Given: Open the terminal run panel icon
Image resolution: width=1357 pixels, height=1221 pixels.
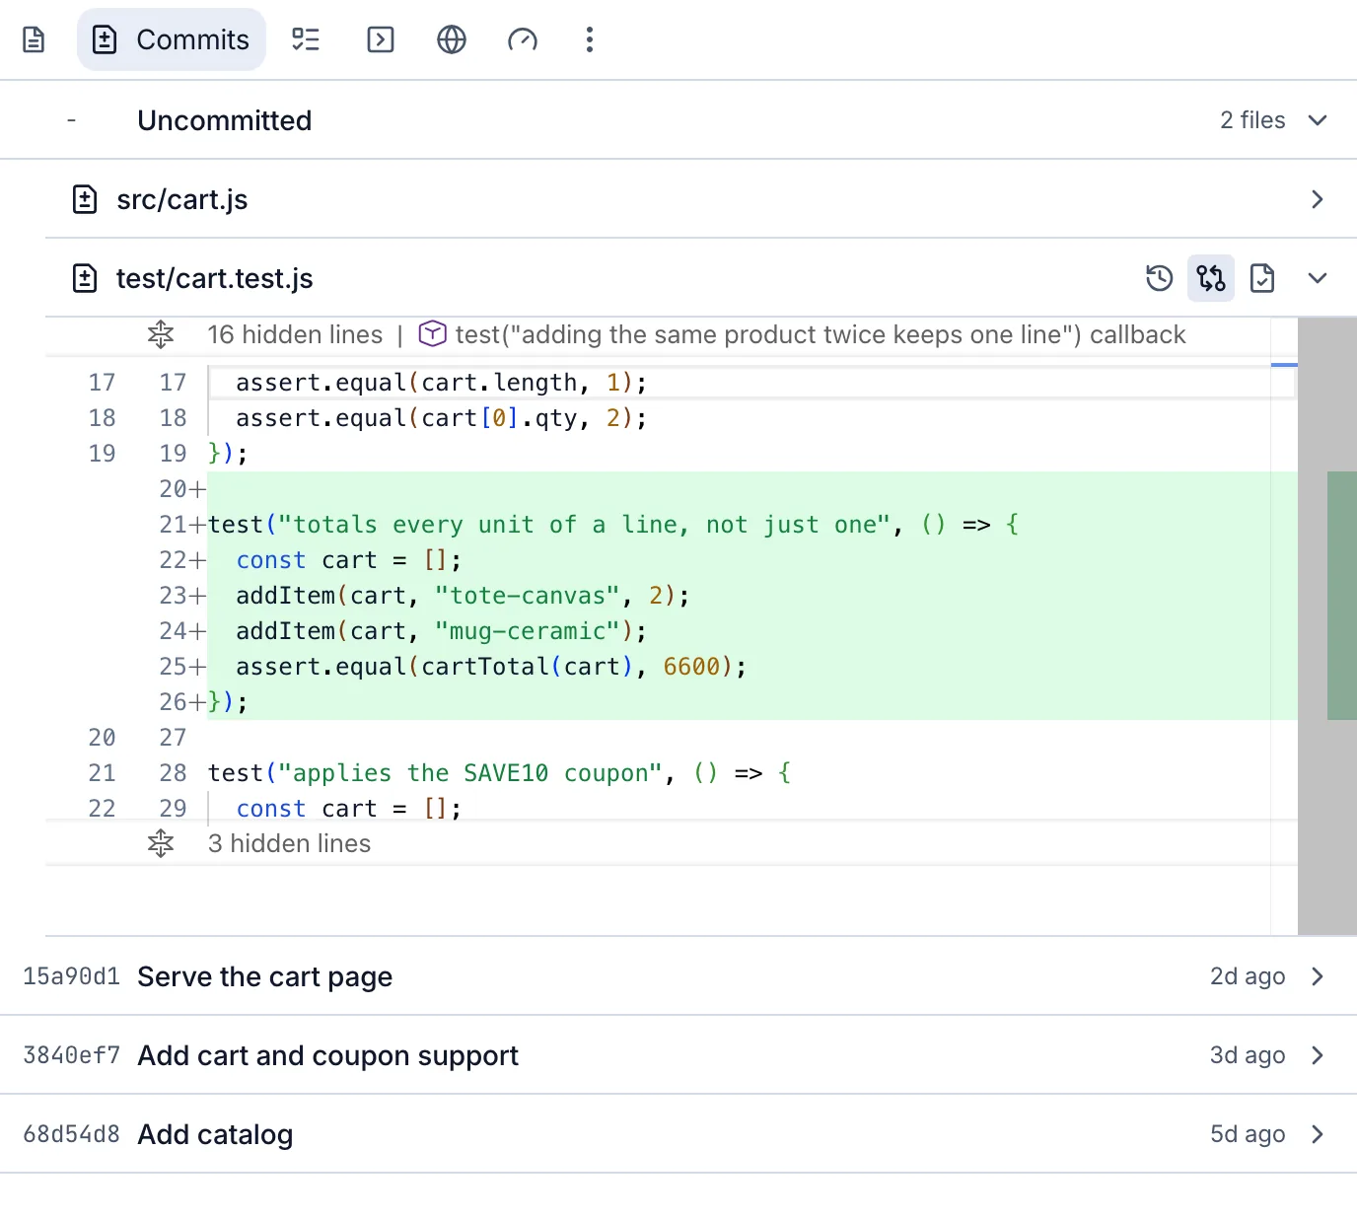Looking at the screenshot, I should click(x=381, y=39).
